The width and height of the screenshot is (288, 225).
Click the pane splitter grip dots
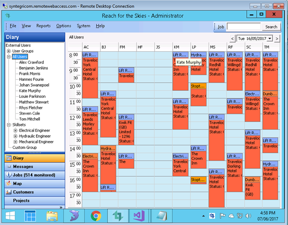(35, 153)
